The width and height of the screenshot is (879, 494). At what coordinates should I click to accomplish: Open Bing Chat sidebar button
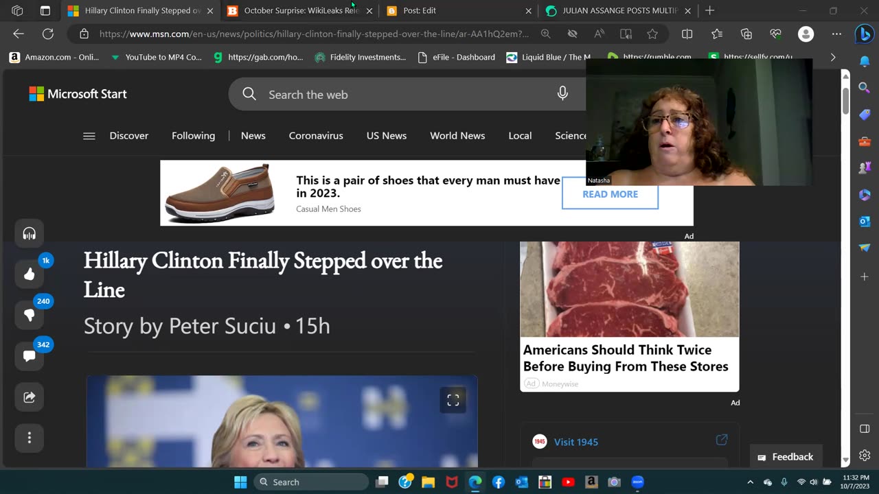click(864, 34)
